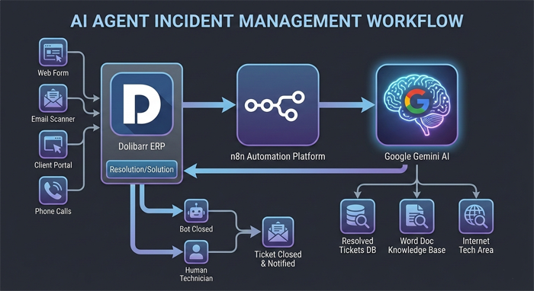The height and width of the screenshot is (291, 534).
Task: Click the "Client Portal" label
Action: (x=53, y=165)
